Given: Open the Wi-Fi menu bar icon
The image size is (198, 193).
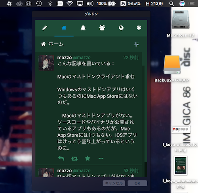Looking at the screenshot, I should pyautogui.click(x=70, y=4).
